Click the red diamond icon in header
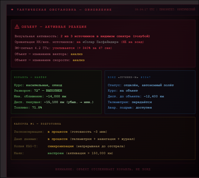This screenshot has height=178, width=199. (x=12, y=9)
